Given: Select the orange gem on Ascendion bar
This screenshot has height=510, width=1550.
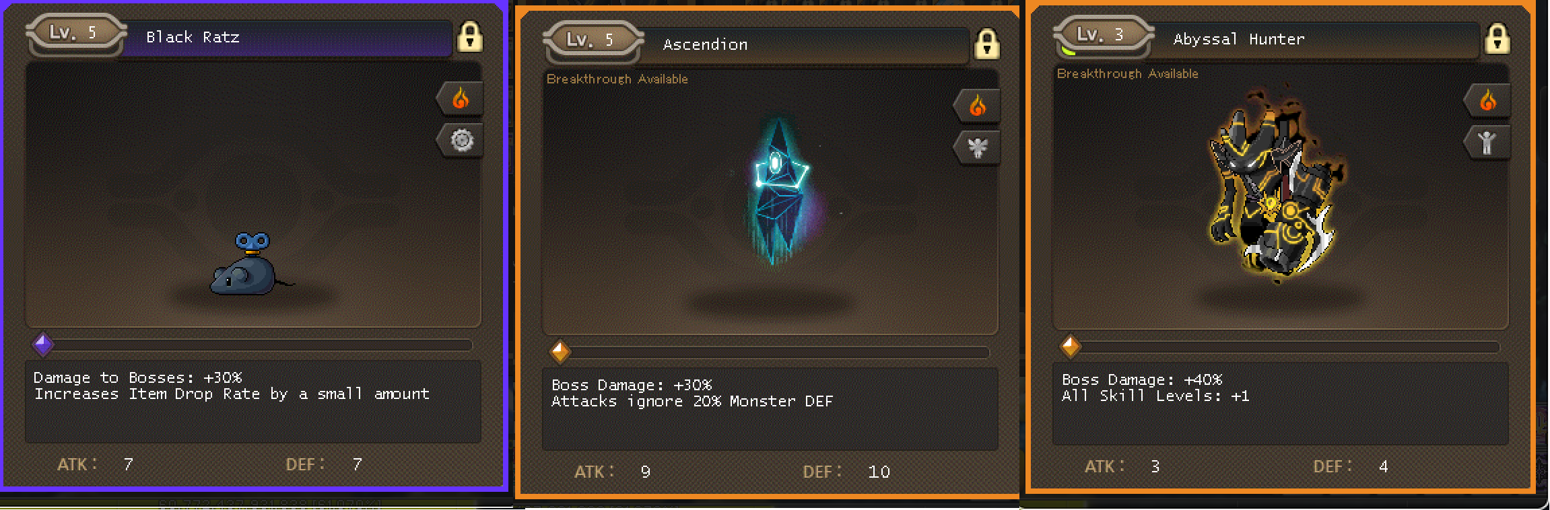Looking at the screenshot, I should tap(560, 351).
